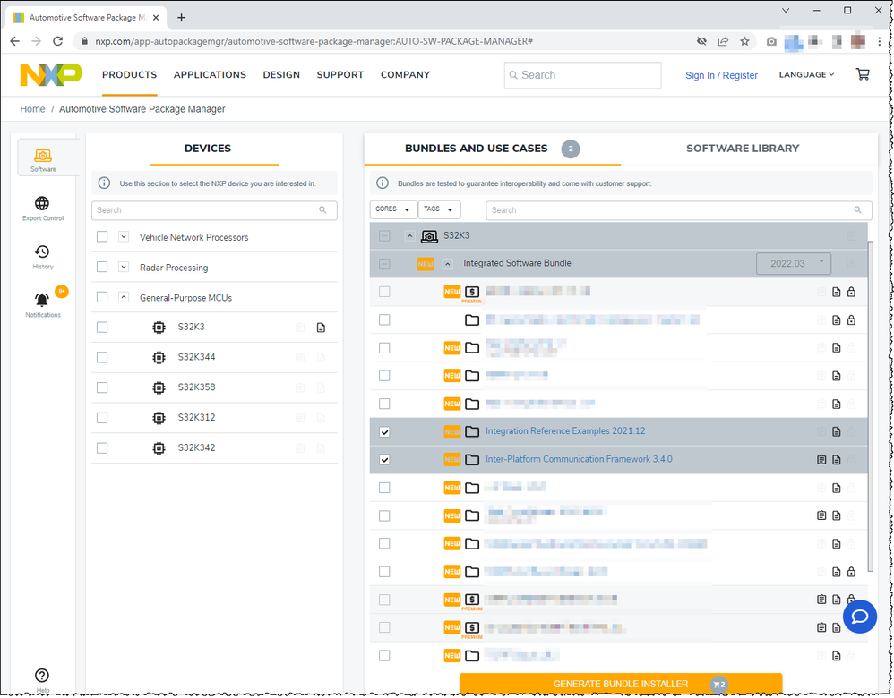Viewport: 894px width, 698px height.
Task: Open the 2022.03 version dropdown
Action: [793, 264]
